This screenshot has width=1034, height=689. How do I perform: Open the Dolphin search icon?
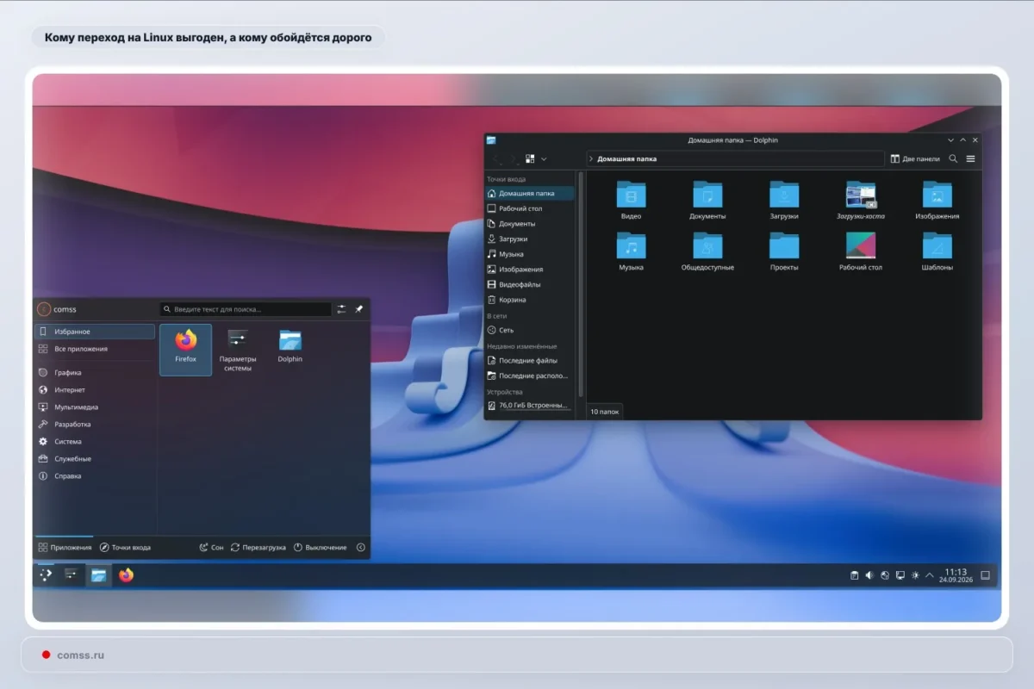953,158
